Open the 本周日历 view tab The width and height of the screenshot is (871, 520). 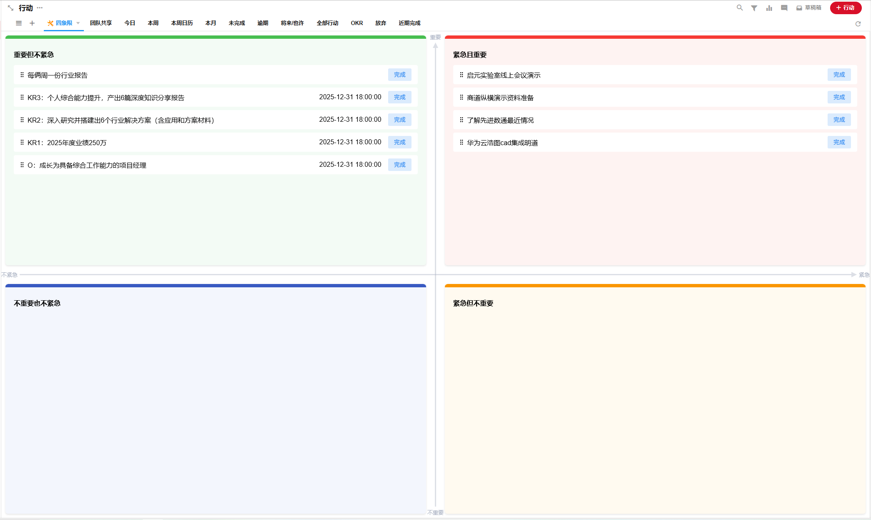[182, 23]
